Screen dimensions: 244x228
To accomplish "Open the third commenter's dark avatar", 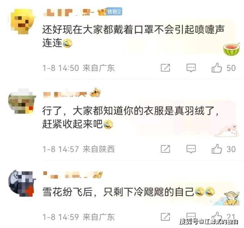I will tap(22, 183).
